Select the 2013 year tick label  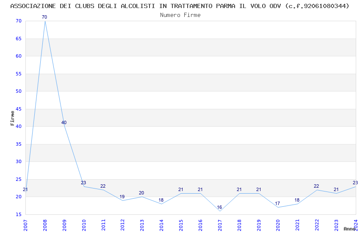pyautogui.click(x=142, y=225)
